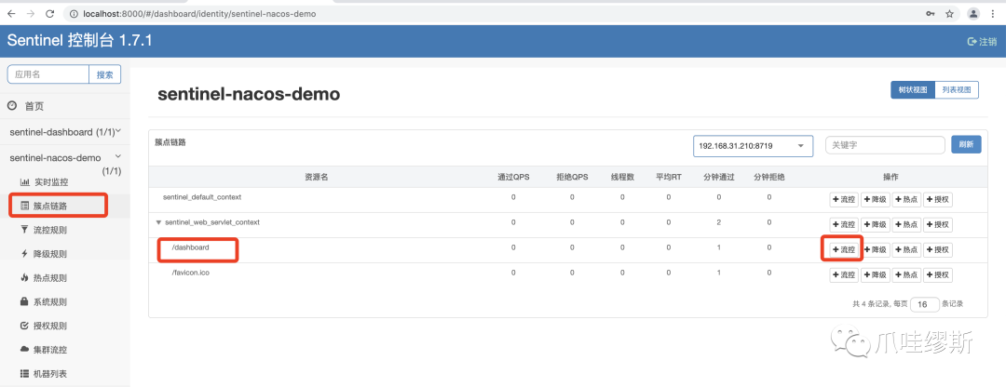Add 流控 rule for sentinel_web_servlet_context
Image resolution: width=1006 pixels, height=387 pixels.
[x=844, y=225]
